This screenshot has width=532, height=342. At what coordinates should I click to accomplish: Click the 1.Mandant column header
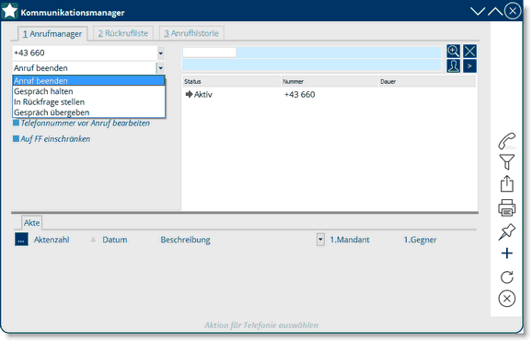pos(350,240)
